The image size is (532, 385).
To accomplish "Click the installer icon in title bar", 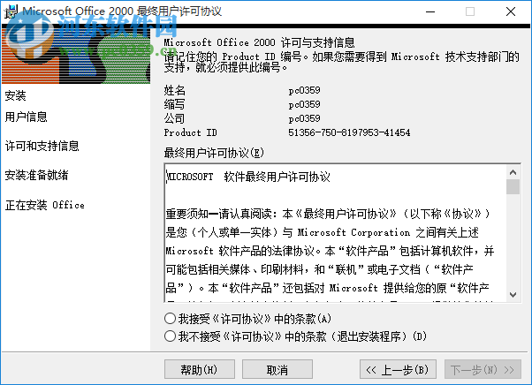I will [11, 11].
